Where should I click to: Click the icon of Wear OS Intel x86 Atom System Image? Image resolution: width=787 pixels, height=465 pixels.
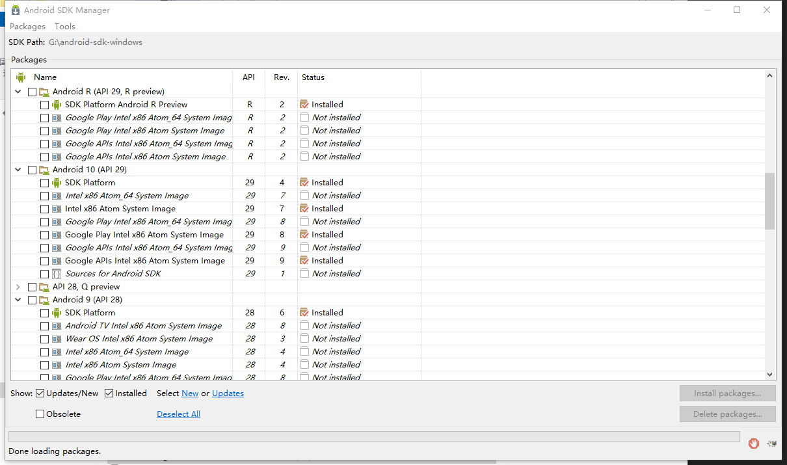(57, 339)
